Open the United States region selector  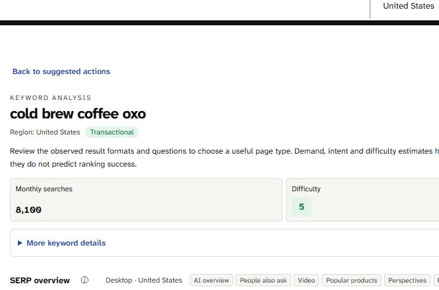(x=408, y=6)
